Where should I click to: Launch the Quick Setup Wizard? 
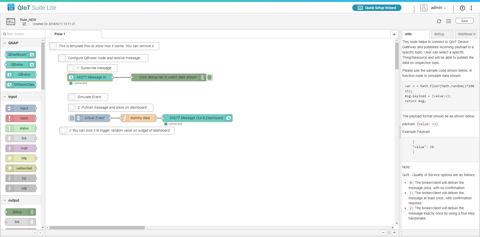click(377, 8)
